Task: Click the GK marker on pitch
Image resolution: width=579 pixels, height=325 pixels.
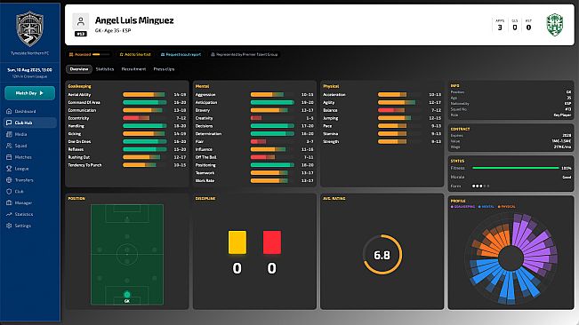Action: (127, 295)
